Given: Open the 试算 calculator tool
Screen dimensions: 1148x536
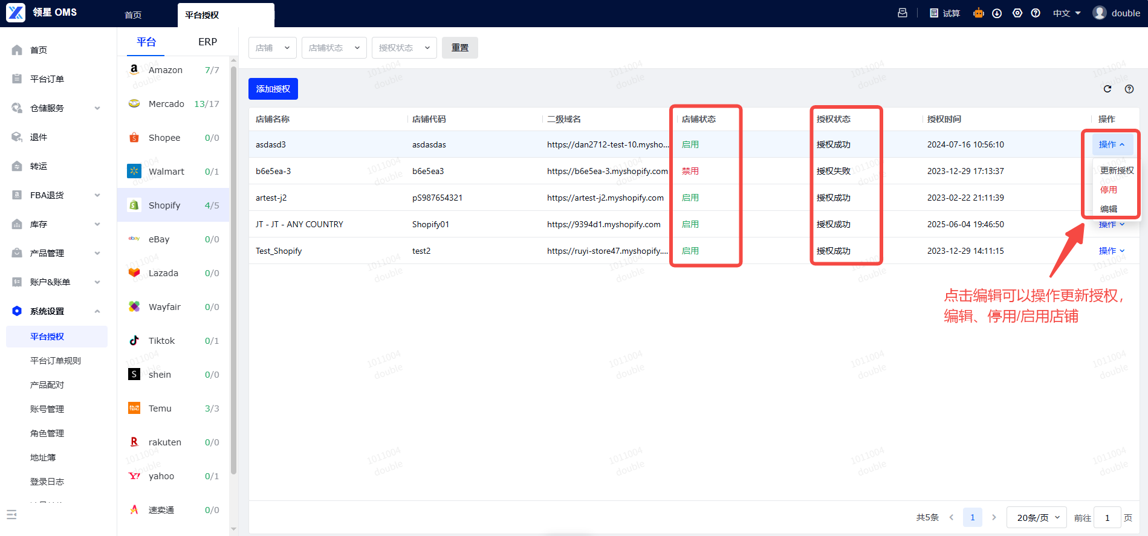Looking at the screenshot, I should click(x=945, y=13).
